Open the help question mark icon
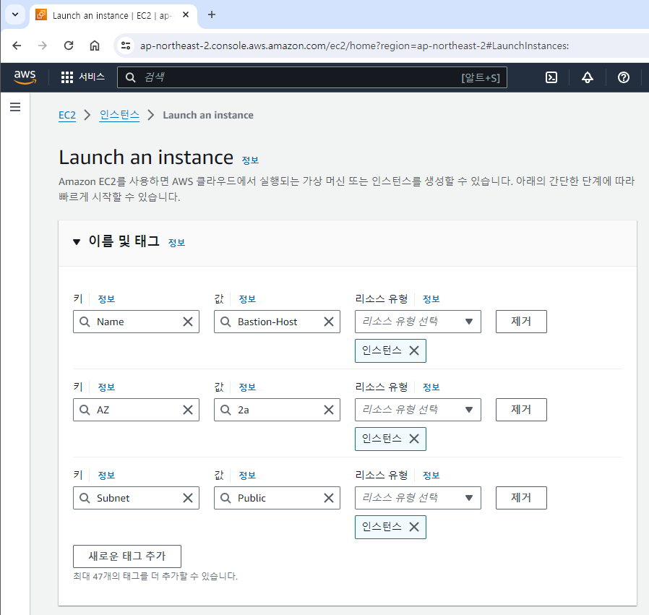Screen dimensions: 649x615 [623, 77]
